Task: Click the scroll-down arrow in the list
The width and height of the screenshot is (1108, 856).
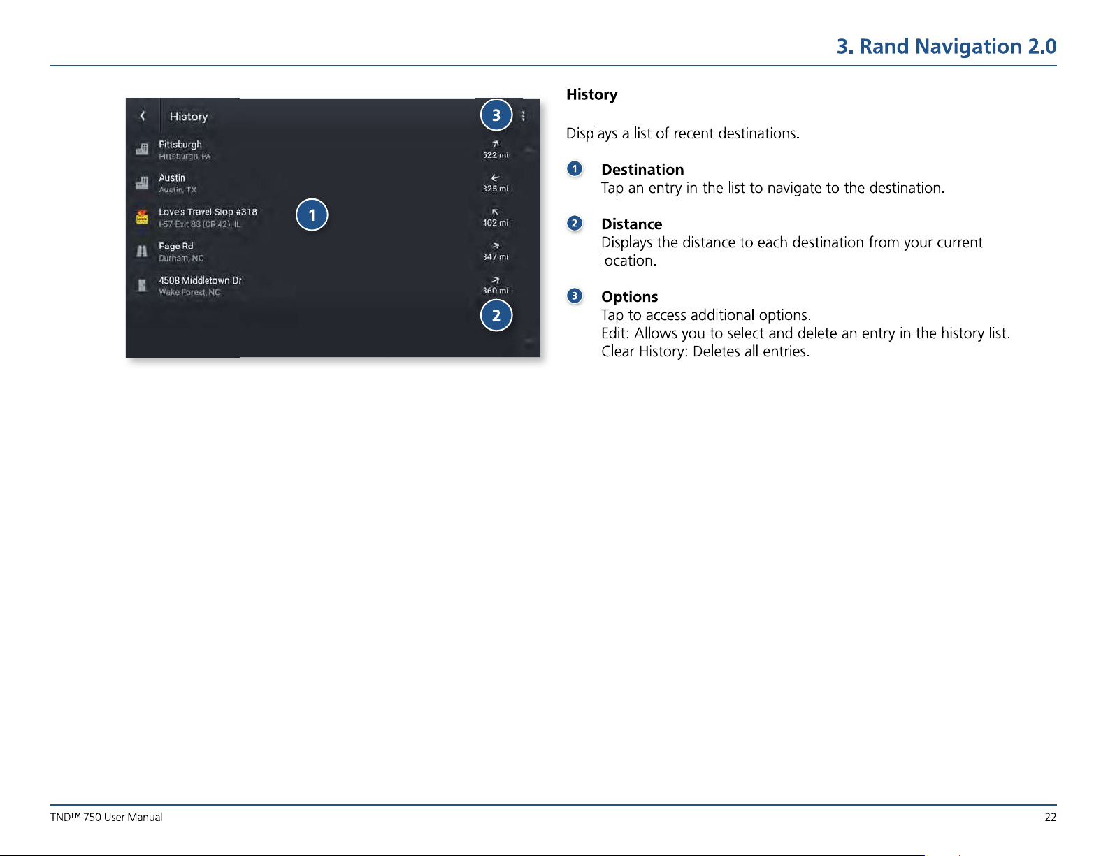Action: (x=529, y=341)
